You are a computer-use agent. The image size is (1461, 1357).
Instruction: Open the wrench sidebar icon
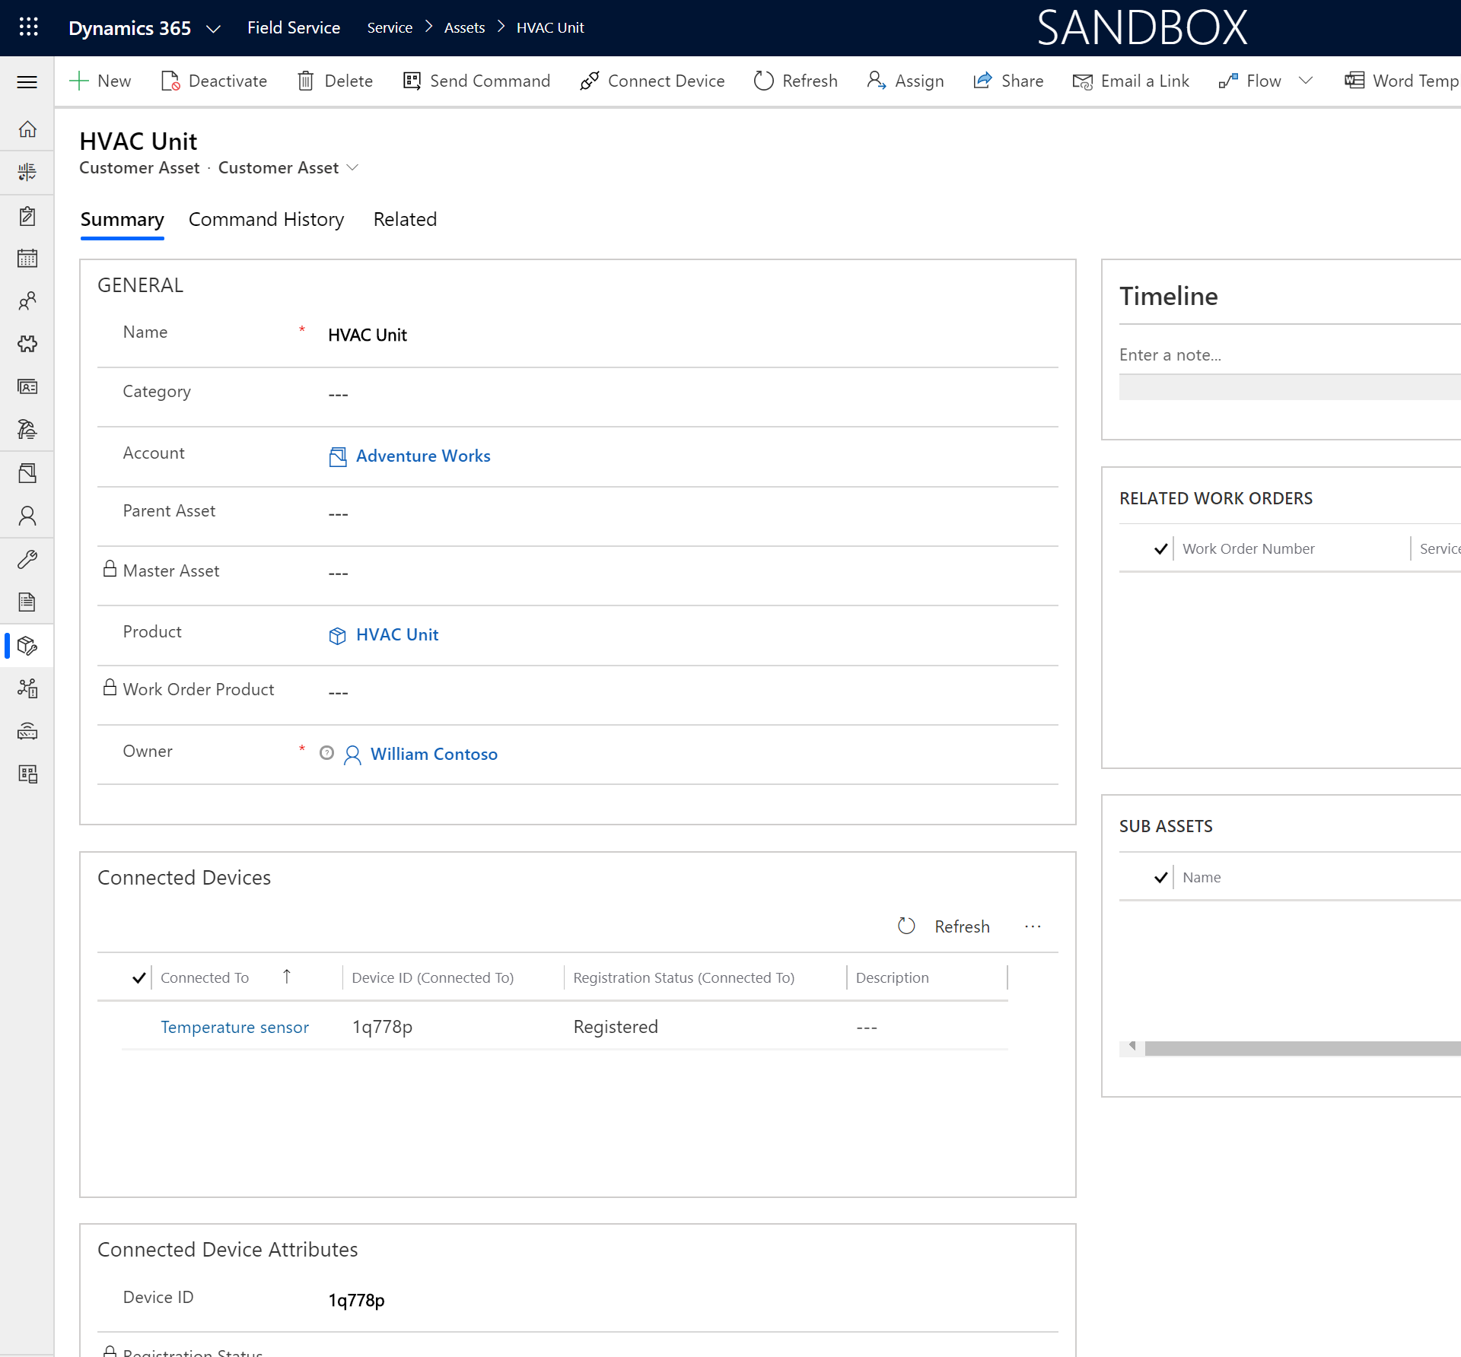click(x=27, y=560)
